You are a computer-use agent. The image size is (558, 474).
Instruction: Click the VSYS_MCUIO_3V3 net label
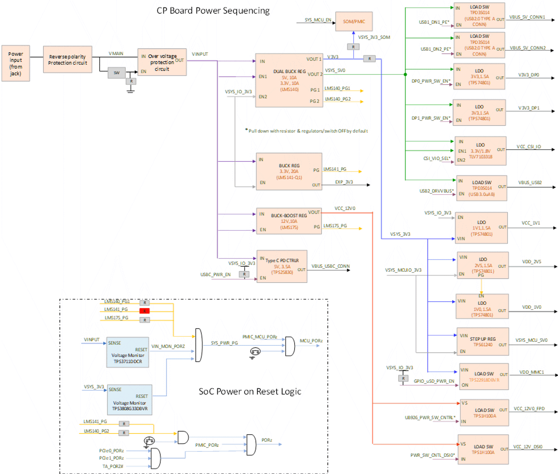[403, 270]
